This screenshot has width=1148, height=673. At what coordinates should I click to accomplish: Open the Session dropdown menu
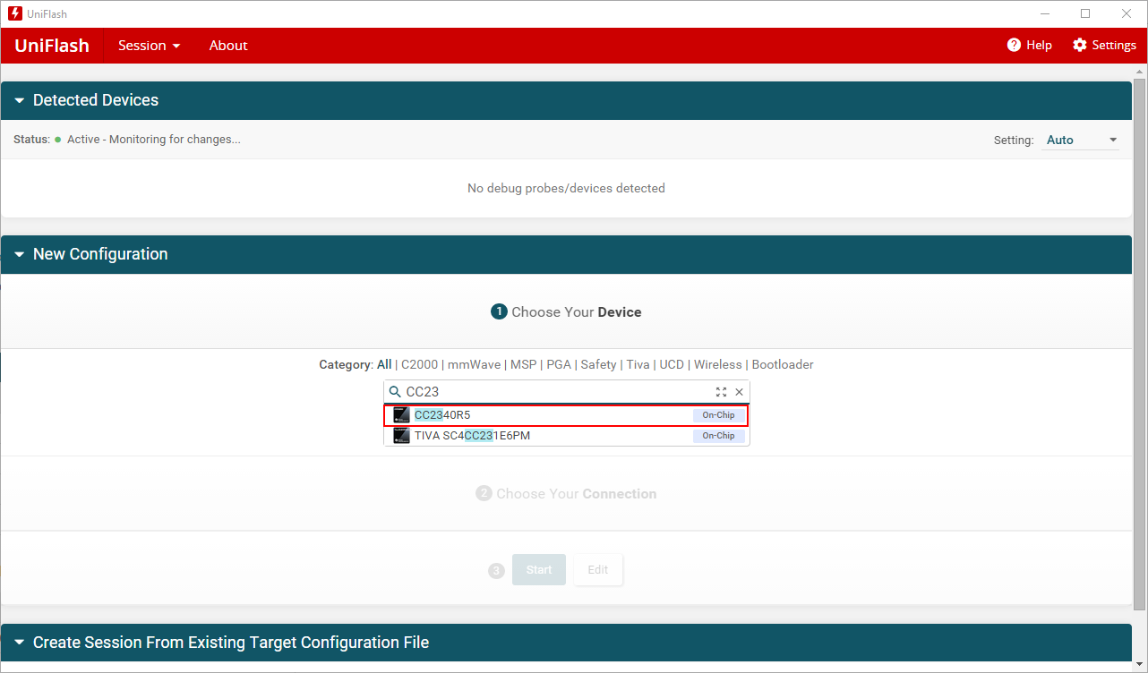[x=149, y=45]
